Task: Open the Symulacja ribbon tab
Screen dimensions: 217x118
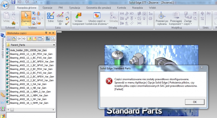Action: point(75,8)
